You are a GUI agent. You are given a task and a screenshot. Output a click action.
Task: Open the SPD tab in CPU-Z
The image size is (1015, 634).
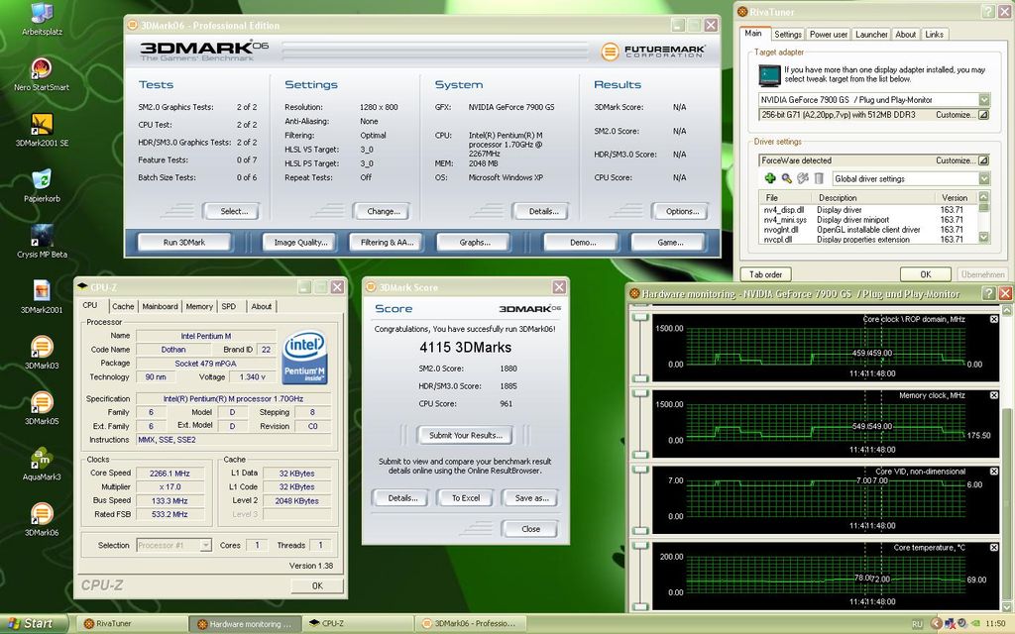[x=229, y=307]
